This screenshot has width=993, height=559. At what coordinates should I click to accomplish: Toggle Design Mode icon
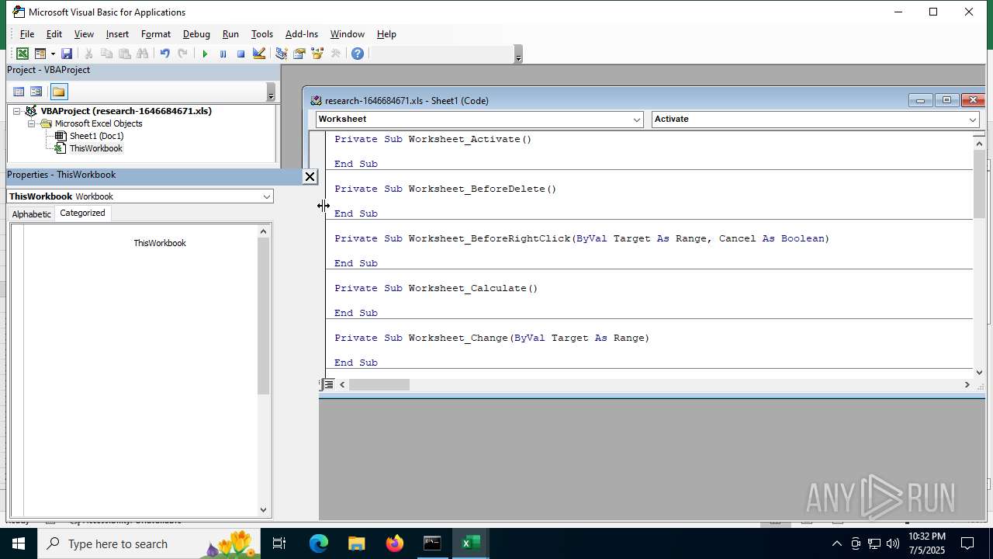tap(259, 54)
